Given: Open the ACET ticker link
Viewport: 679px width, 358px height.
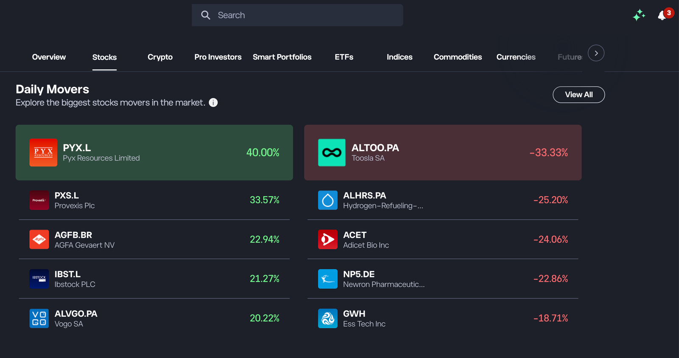Looking at the screenshot, I should tap(355, 235).
